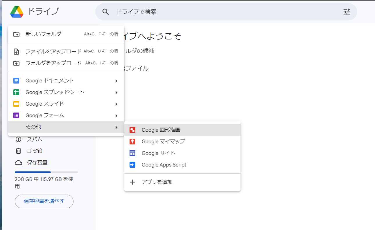Click the 保存容量を増やす button
This screenshot has width=375, height=230.
[44, 201]
